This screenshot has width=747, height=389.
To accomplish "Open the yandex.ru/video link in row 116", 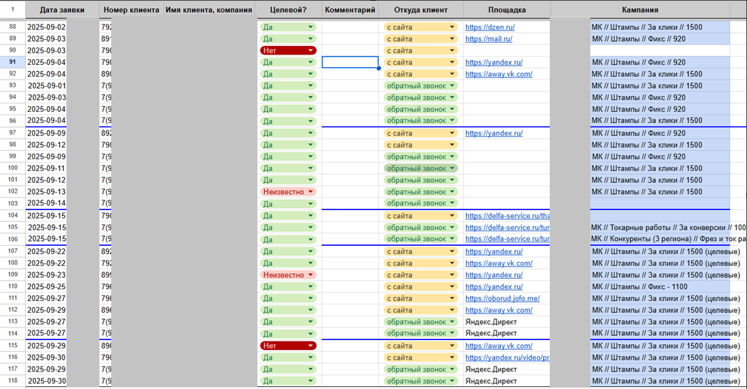I will click(507, 358).
